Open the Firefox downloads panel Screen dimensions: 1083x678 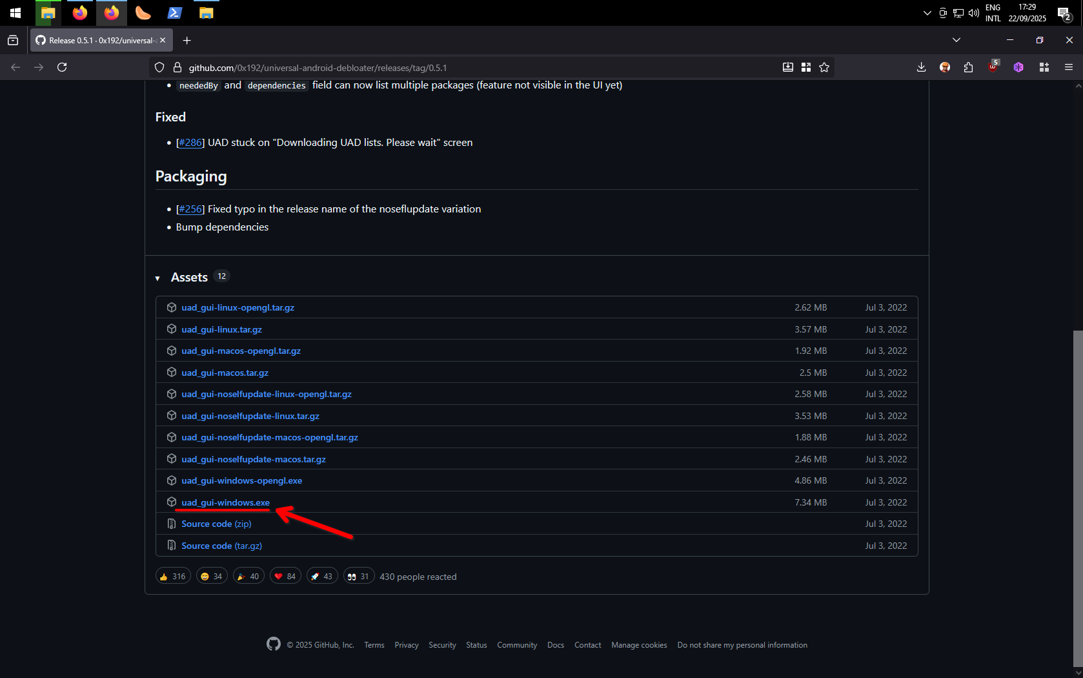[921, 67]
